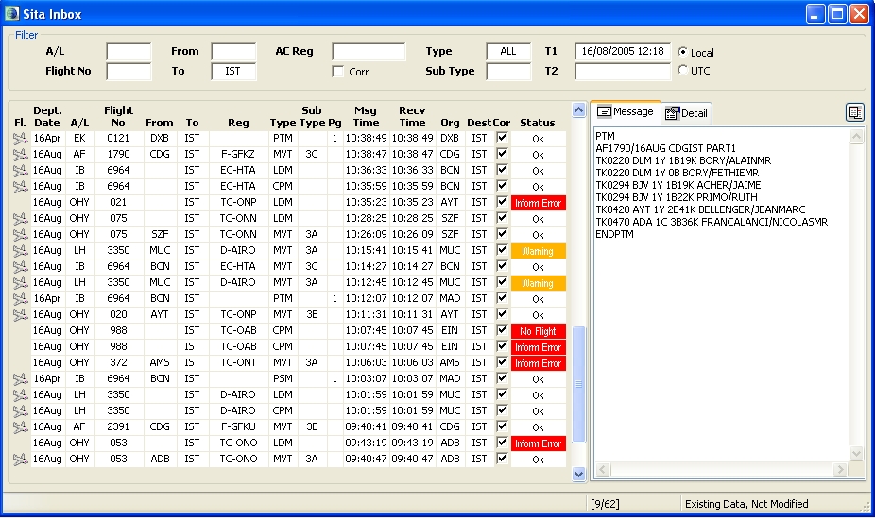875x518 pixels.
Task: Click the flag icon on the PSM message row
Action: tap(19, 379)
